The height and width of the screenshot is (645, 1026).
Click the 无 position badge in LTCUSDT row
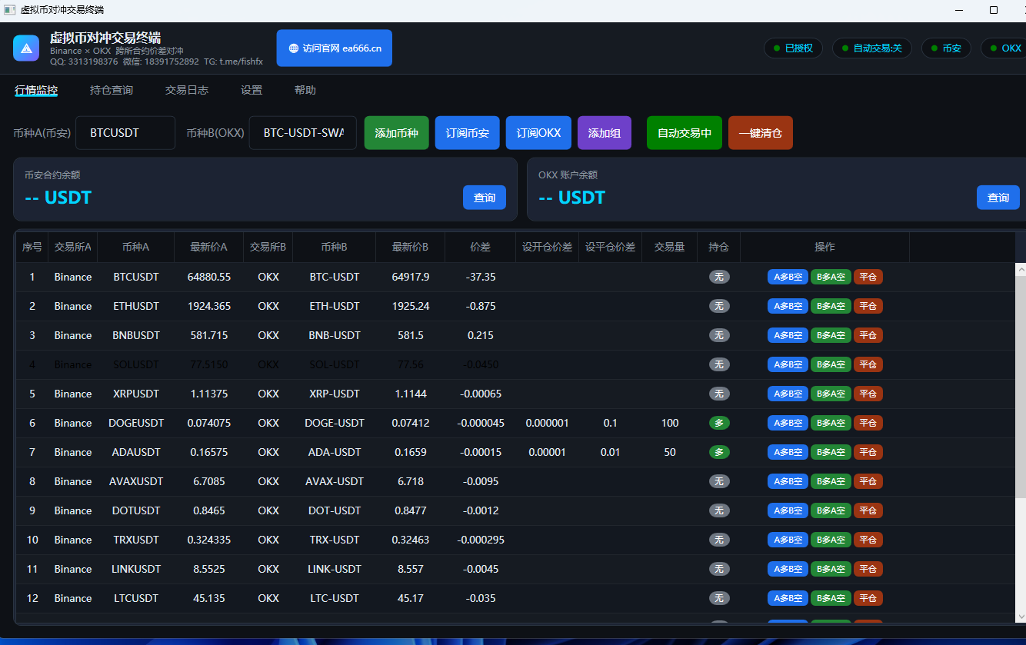[719, 598]
